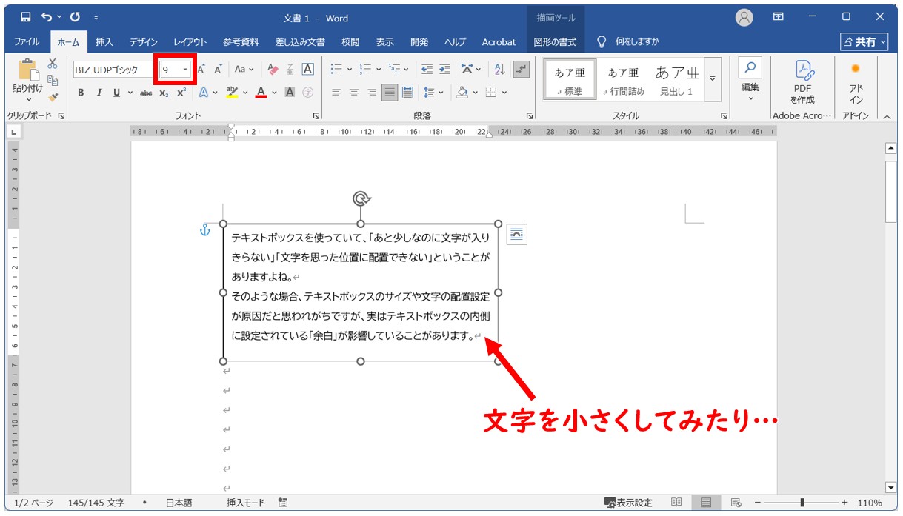This screenshot has width=903, height=516.
Task: Open the macro recording icon in status bar
Action: click(x=283, y=503)
